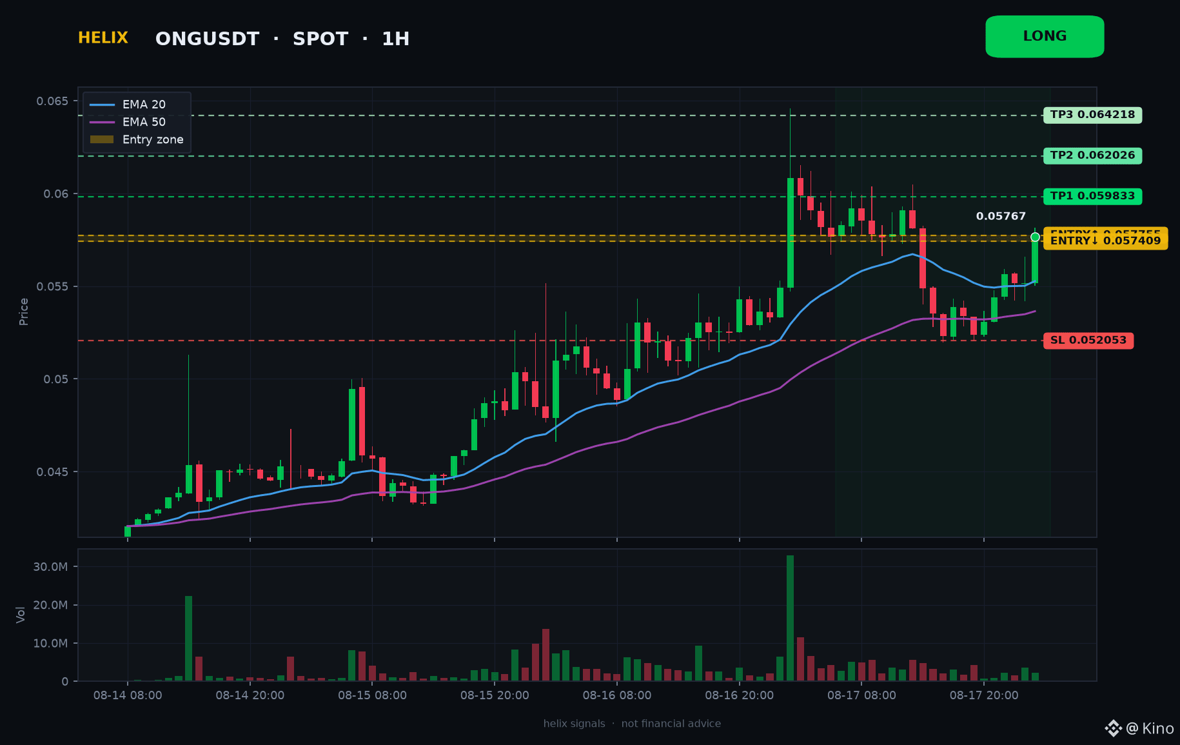Click the 10.0M volume axis label

pyautogui.click(x=50, y=643)
